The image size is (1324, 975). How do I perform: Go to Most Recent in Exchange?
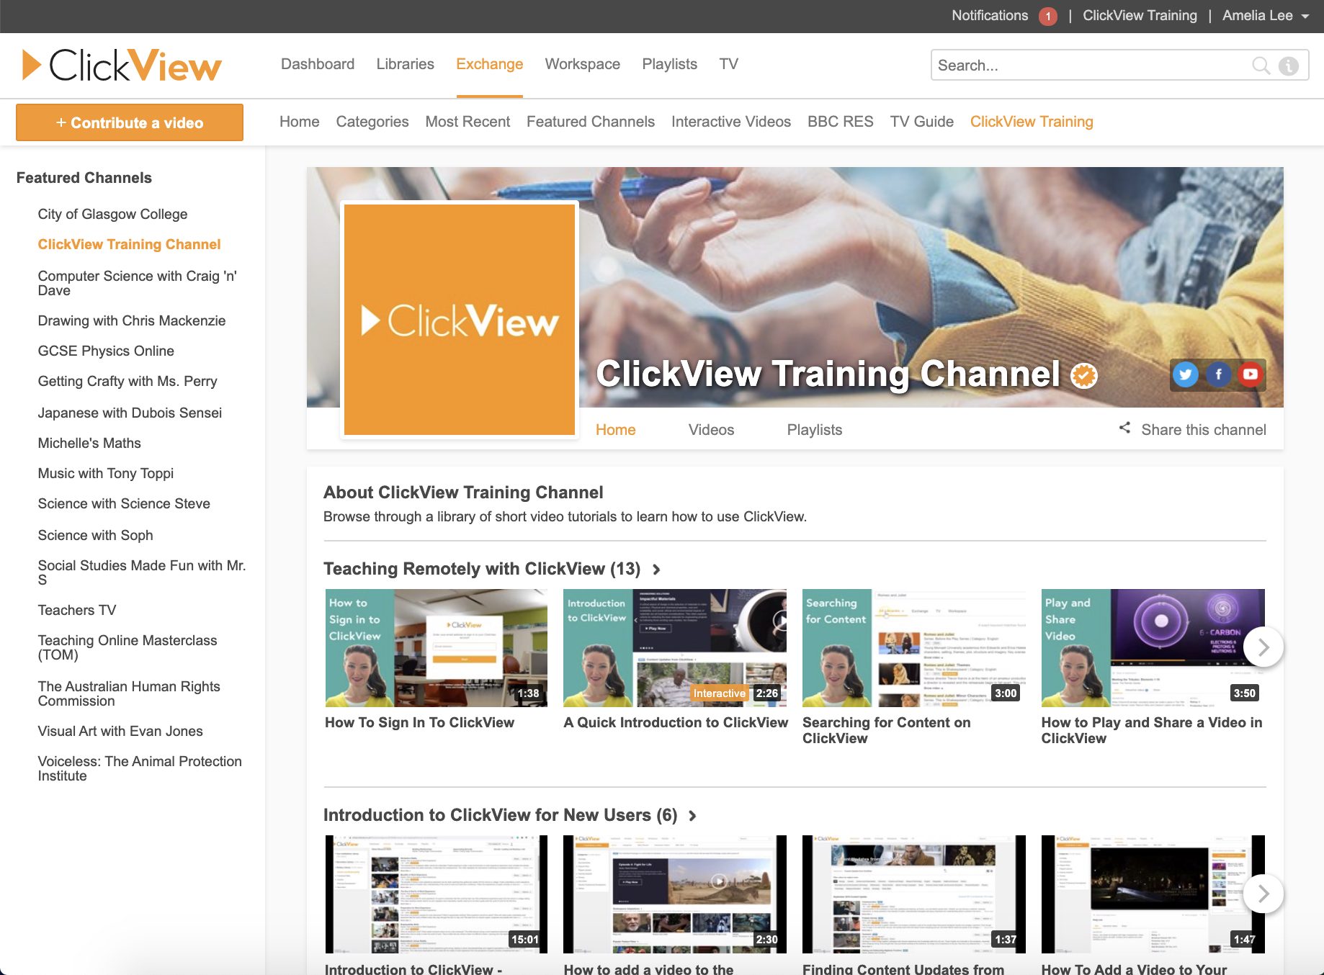(468, 122)
